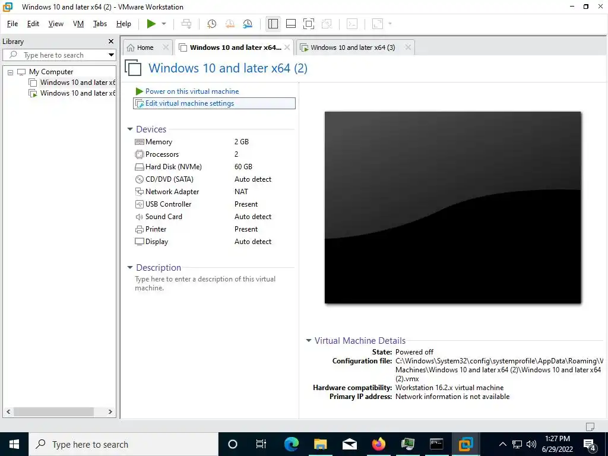Open the Library search dropdown arrow

coord(111,55)
